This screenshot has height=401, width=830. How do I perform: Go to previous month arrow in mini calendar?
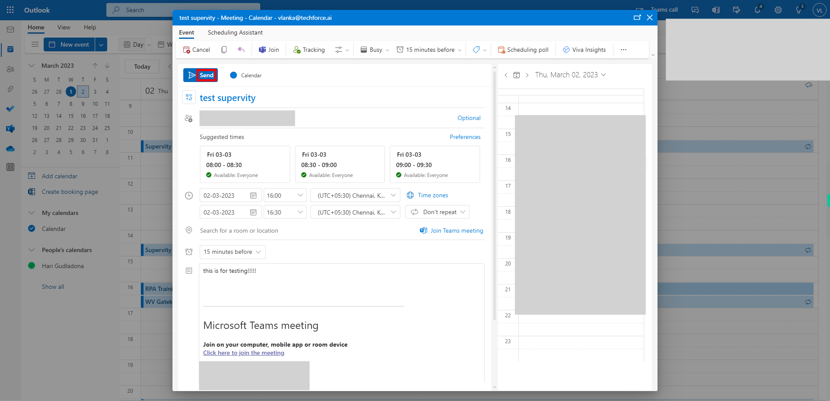(95, 66)
